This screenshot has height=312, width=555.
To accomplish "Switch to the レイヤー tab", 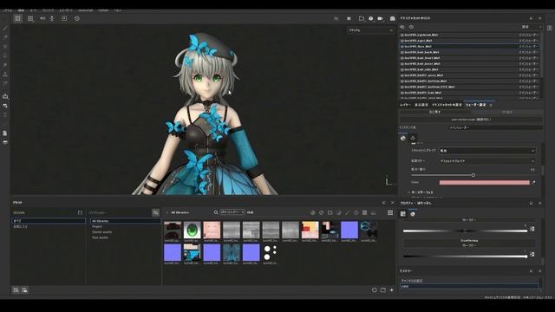I will (405, 105).
